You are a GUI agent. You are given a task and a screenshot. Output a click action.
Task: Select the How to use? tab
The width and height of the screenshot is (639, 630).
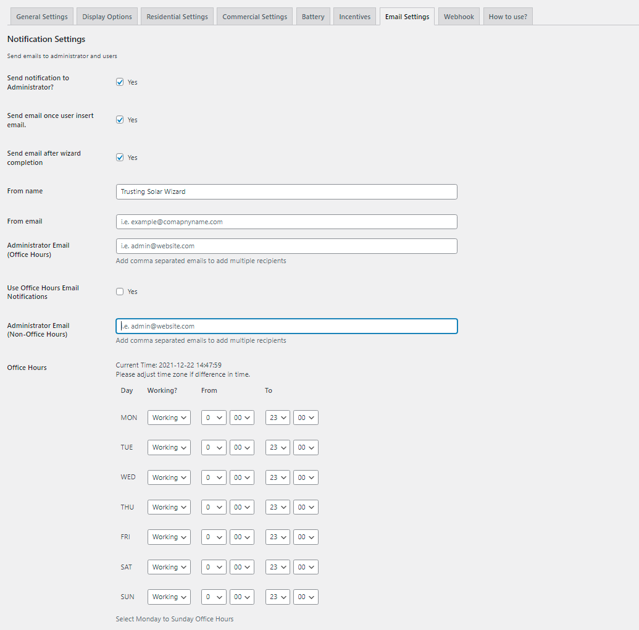click(507, 17)
